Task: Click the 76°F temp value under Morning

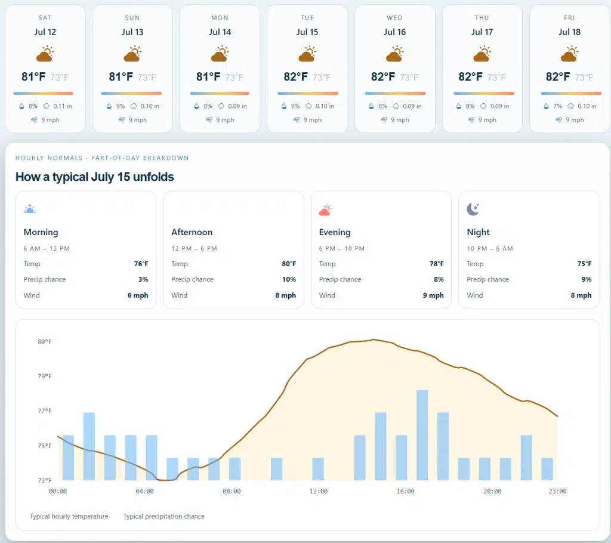Action: pyautogui.click(x=141, y=264)
